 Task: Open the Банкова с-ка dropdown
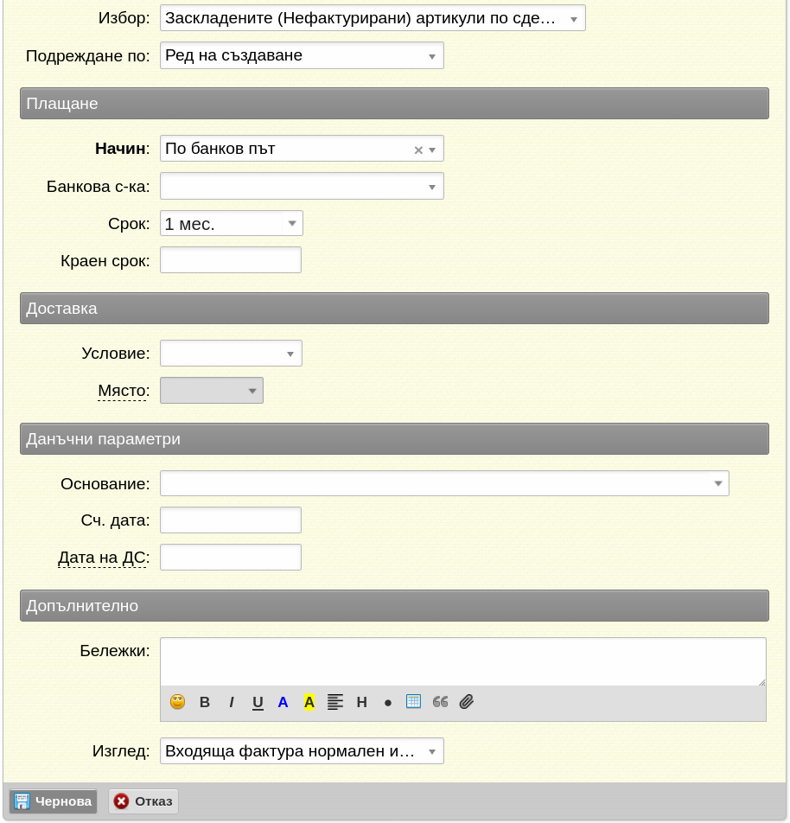(x=302, y=187)
